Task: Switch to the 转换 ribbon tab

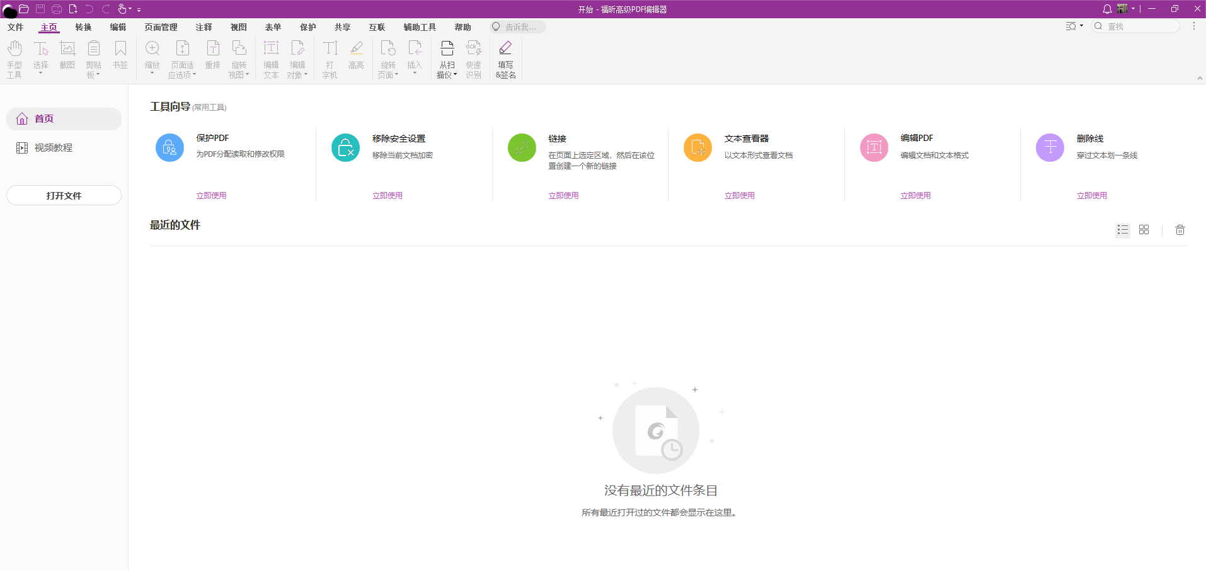Action: 83,27
